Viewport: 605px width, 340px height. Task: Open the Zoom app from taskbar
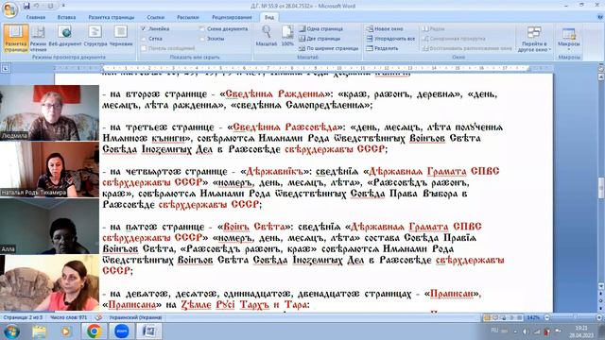[122, 331]
